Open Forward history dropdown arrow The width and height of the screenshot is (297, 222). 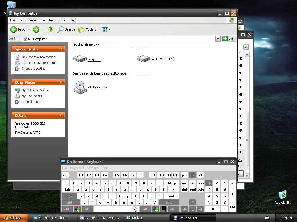pos(43,29)
